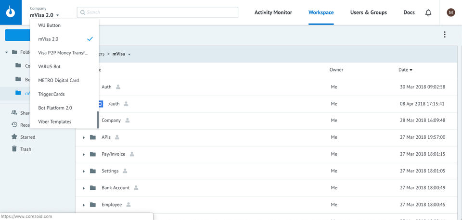Open the Docs link
Screen dimensions: 462x220
[409, 12]
